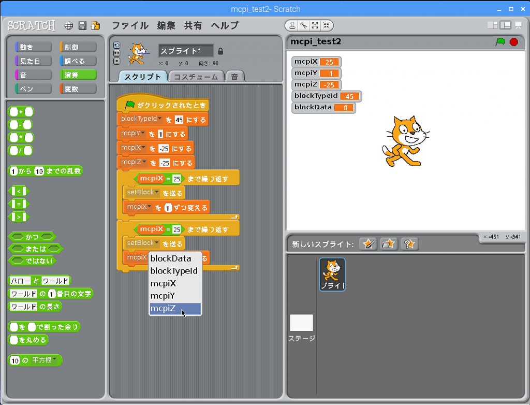Open the ヘルプ menu
Image resolution: width=530 pixels, height=405 pixels.
pyautogui.click(x=225, y=26)
